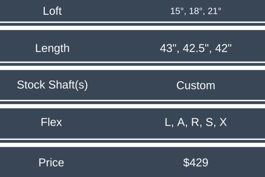Select the 18° loft value
The width and height of the screenshot is (265, 177).
pos(195,11)
